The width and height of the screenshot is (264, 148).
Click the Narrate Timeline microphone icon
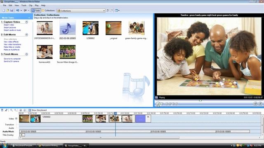pyautogui.click(x=6, y=110)
